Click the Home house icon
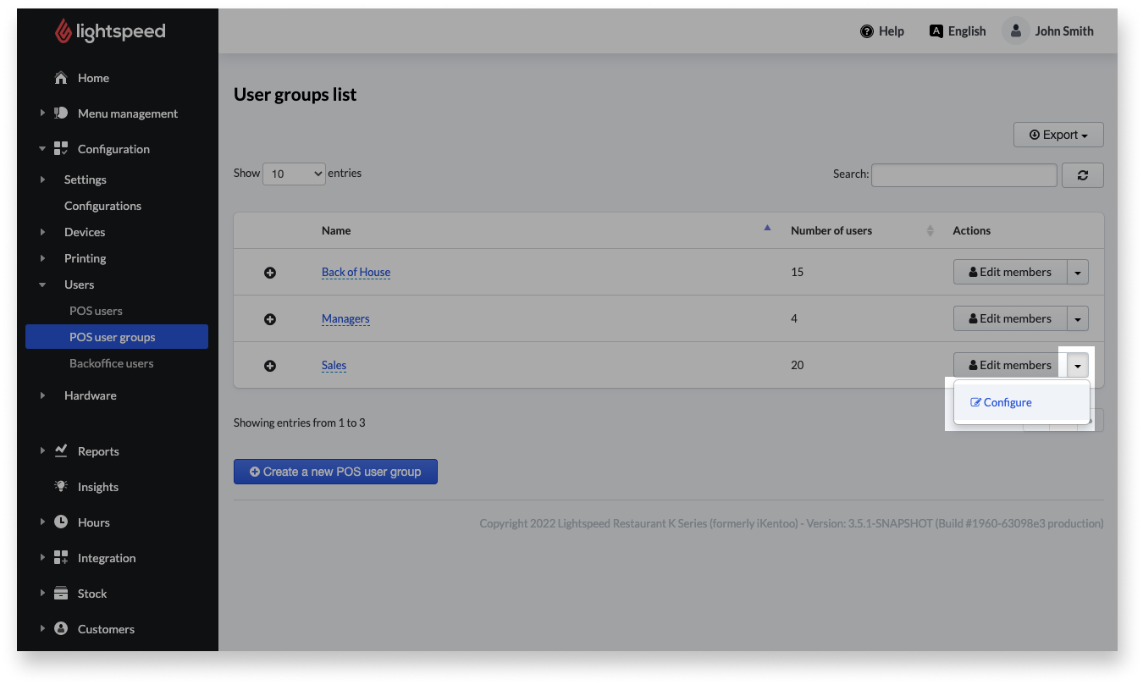This screenshot has height=685, width=1143. pyautogui.click(x=61, y=78)
